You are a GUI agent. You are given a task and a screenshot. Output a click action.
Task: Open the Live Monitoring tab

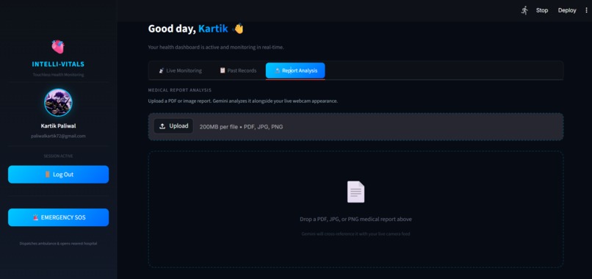(180, 70)
